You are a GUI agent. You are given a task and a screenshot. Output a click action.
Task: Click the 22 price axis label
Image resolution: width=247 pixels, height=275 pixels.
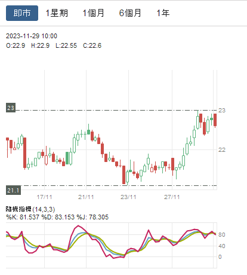222,150
